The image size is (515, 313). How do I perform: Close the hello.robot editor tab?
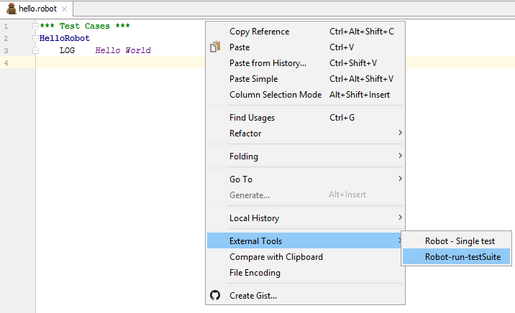click(65, 9)
